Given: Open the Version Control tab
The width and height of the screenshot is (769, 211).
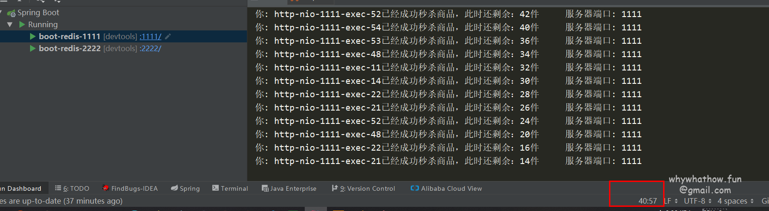Looking at the screenshot, I should click(x=363, y=188).
